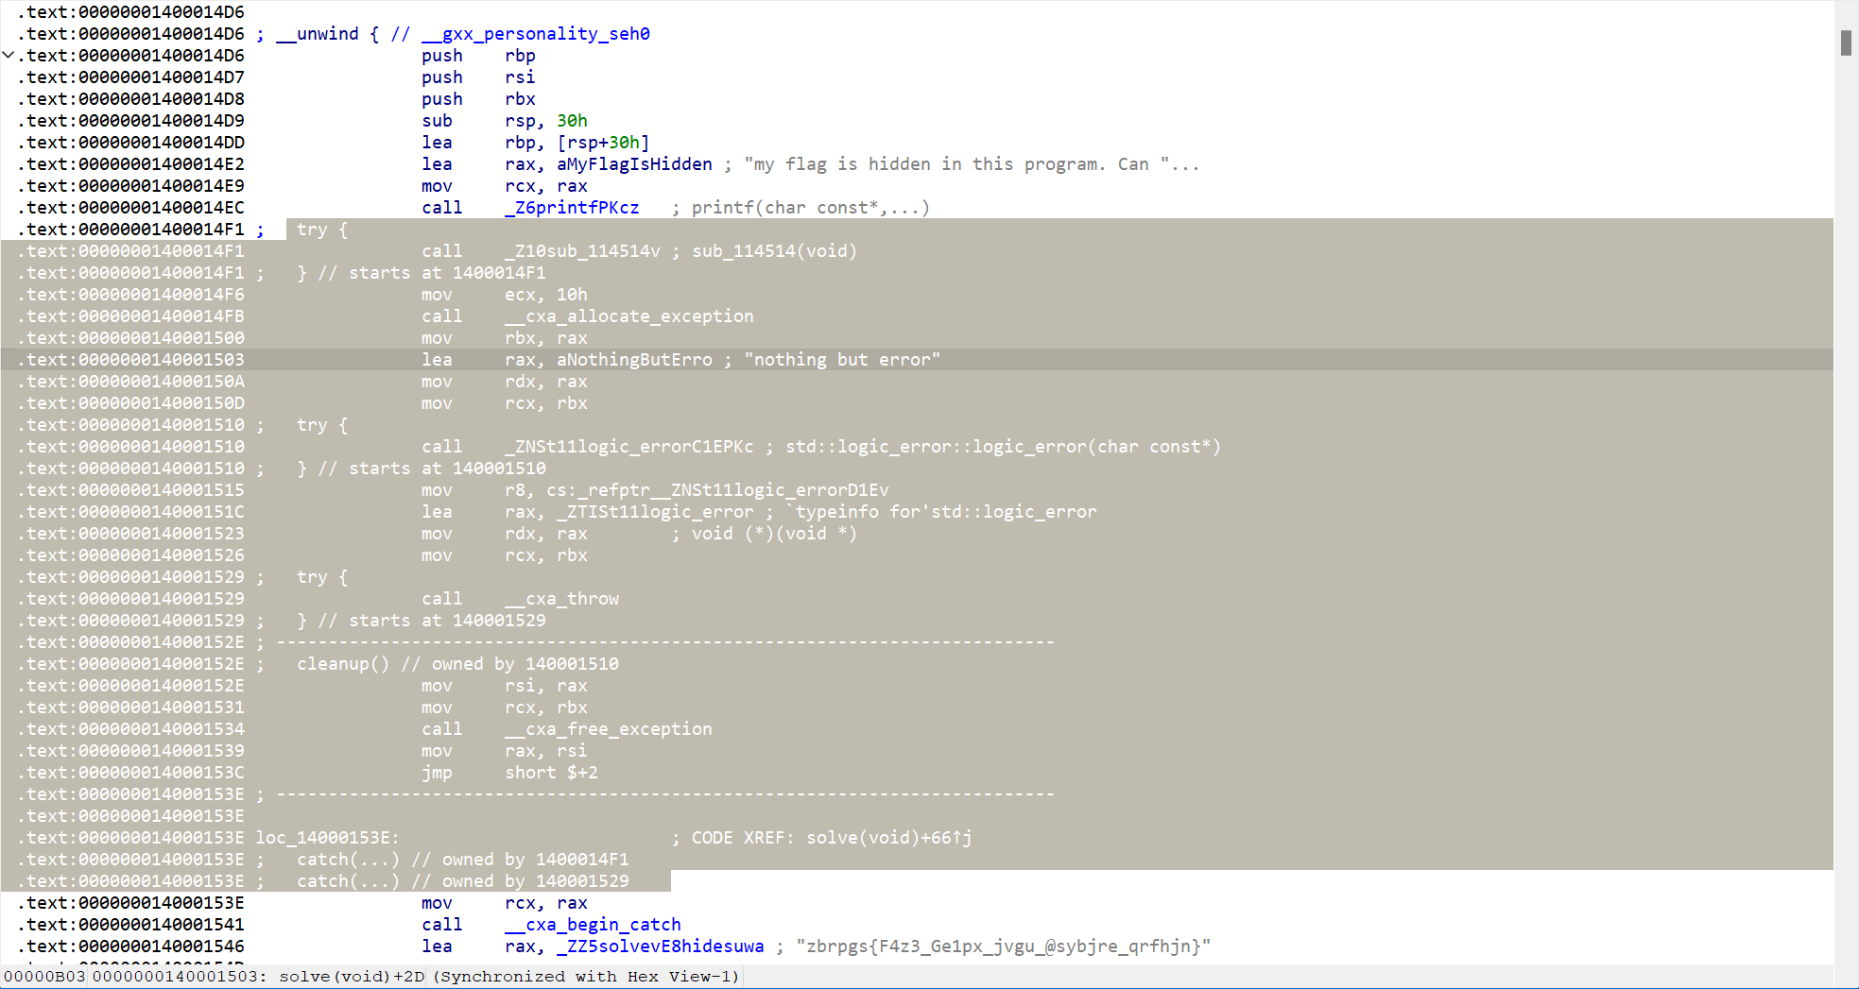Click the "catch(...) // owned by 1400014F1" comment
Viewport: 1859px width, 989px height.
pyautogui.click(x=463, y=860)
